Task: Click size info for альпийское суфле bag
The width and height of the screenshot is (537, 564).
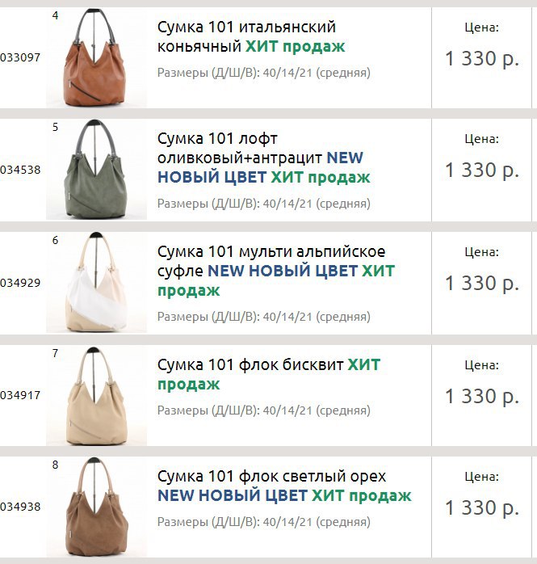Action: click(x=264, y=317)
